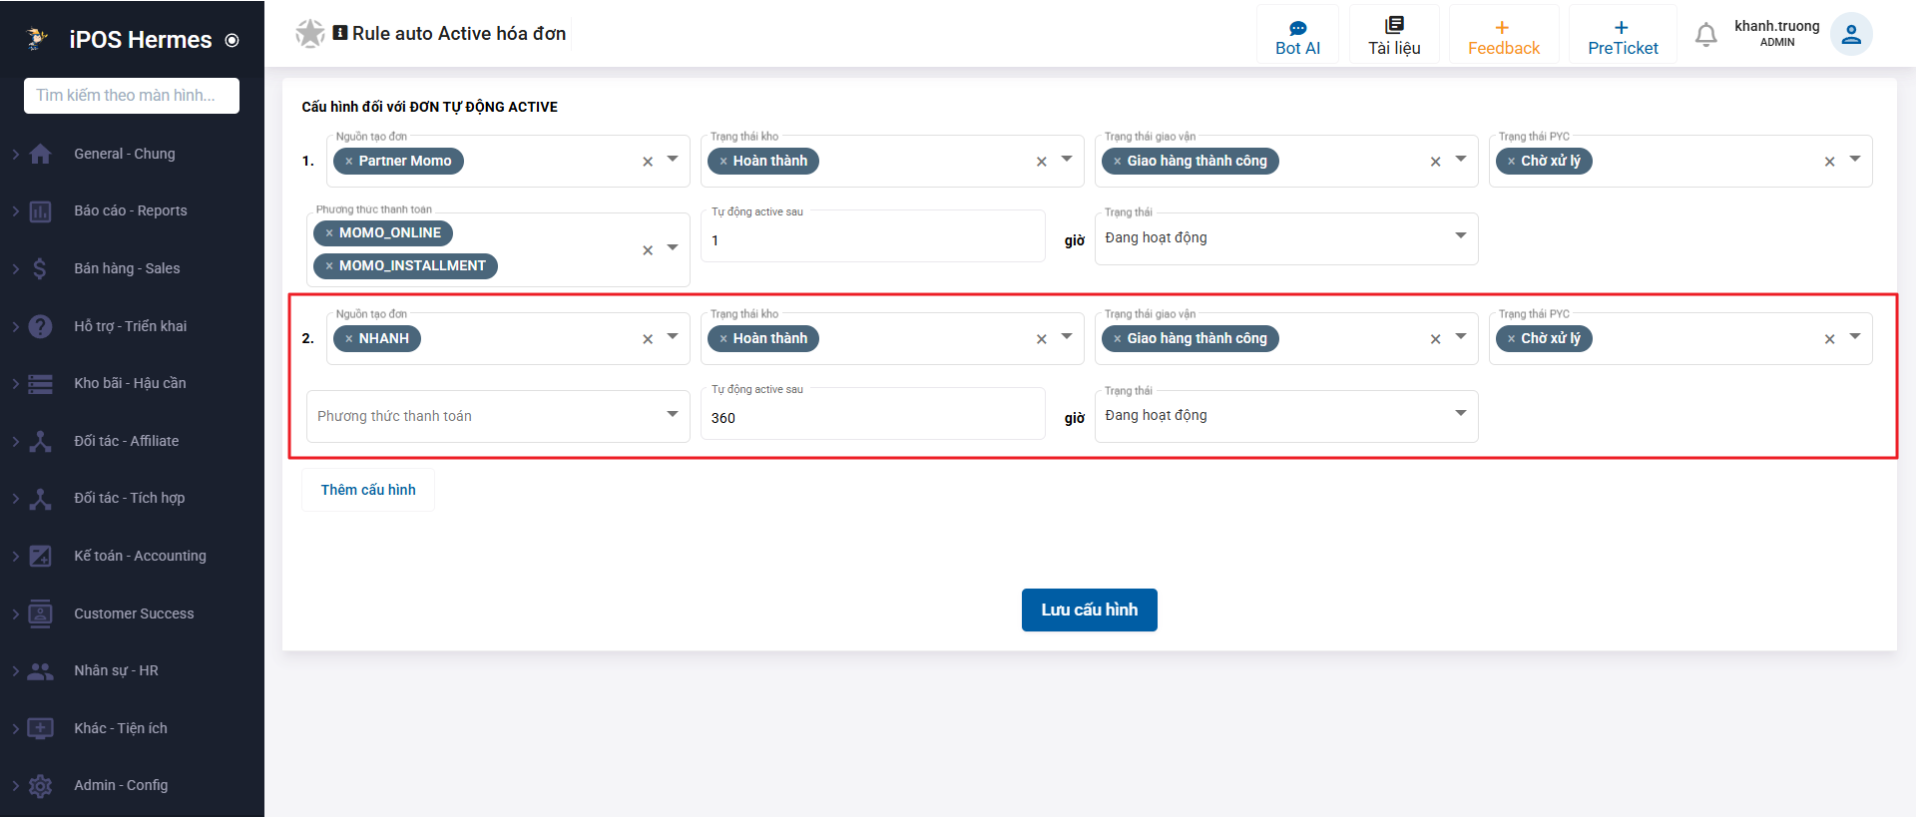This screenshot has width=1916, height=817.
Task: Remove the MOMO_INSTALLMENT payment chip
Action: coord(328,266)
